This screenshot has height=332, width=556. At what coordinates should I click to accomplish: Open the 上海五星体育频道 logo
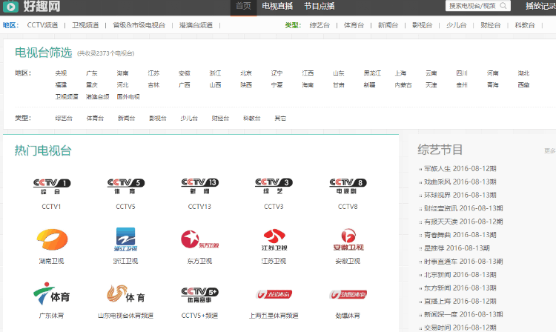coord(274,294)
